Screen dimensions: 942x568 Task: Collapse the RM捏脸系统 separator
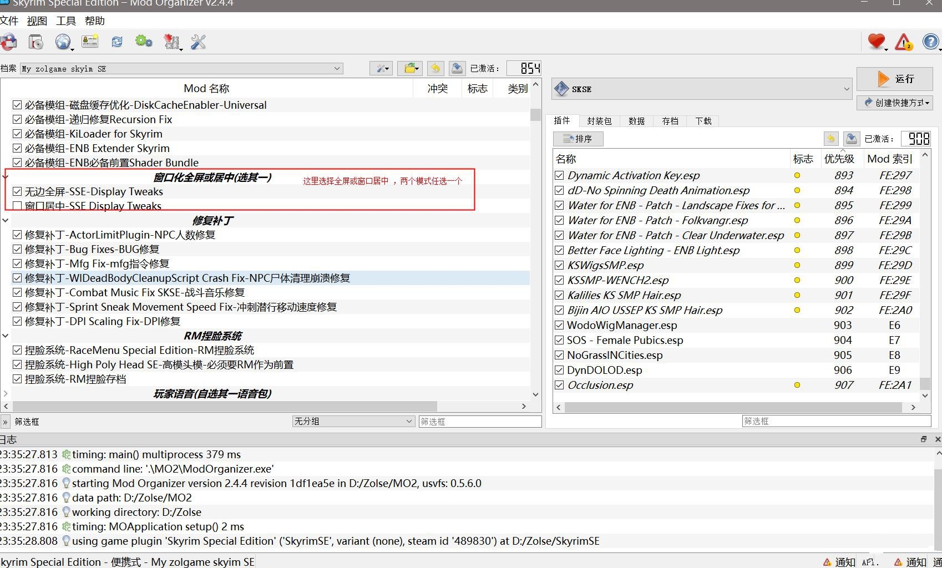(6, 336)
